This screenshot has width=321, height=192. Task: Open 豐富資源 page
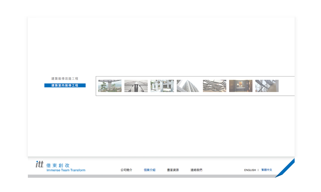173,170
